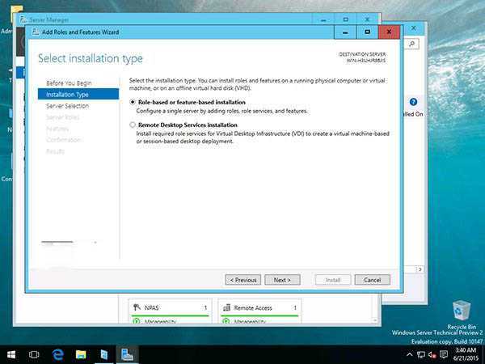Switch to Server Manager taskbar icon

[x=127, y=355]
